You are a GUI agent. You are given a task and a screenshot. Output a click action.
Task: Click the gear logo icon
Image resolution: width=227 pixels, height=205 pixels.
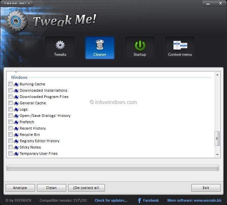click(17, 21)
